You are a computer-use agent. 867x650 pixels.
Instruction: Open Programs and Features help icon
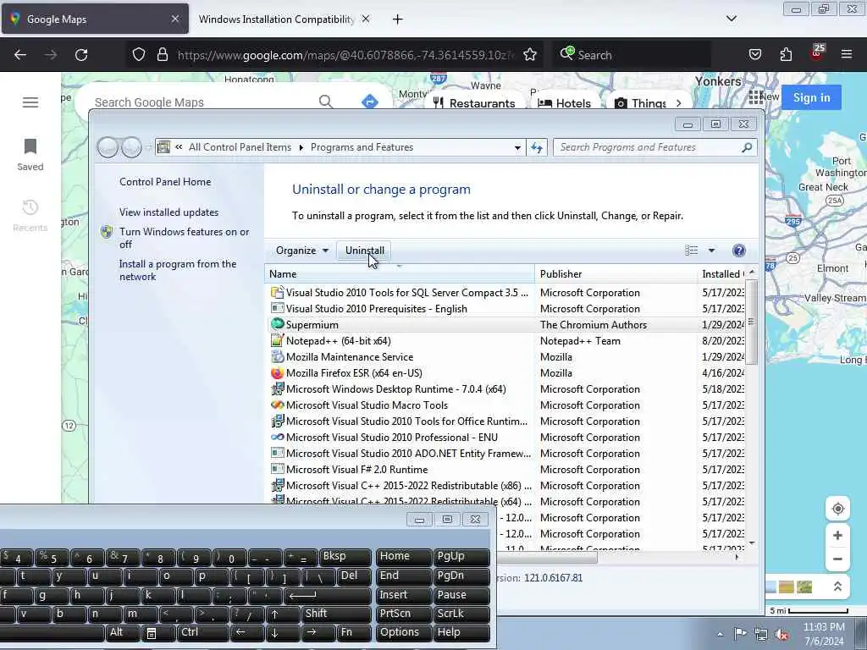click(x=738, y=251)
